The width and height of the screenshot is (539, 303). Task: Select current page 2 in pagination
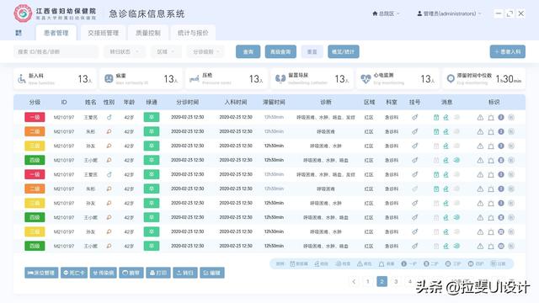click(382, 282)
